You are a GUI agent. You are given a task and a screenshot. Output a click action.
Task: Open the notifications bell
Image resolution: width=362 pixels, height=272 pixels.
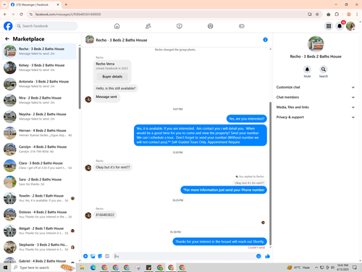click(x=340, y=26)
